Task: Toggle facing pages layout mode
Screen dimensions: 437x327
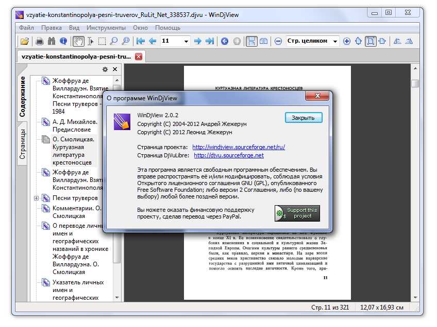Action: click(264, 41)
